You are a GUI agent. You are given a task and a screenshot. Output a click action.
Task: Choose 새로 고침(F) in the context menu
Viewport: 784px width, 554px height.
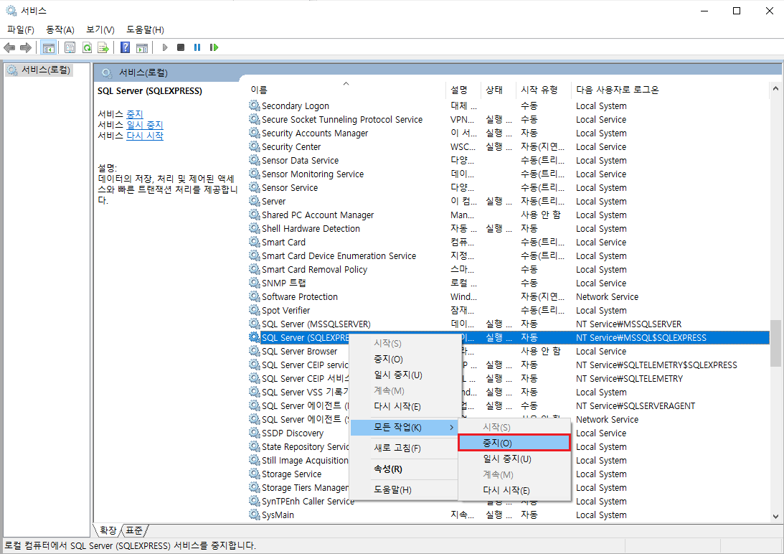404,448
